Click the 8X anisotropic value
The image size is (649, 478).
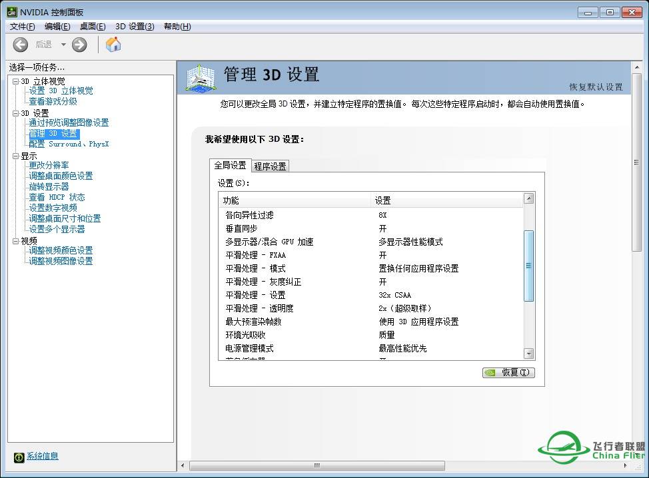382,215
